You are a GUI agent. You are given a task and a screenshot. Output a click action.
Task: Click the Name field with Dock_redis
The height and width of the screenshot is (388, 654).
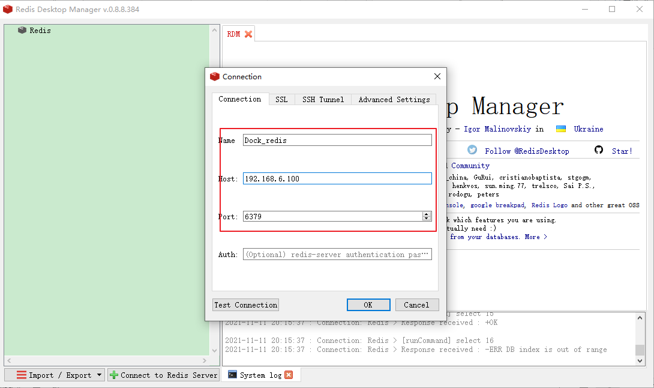[337, 141]
